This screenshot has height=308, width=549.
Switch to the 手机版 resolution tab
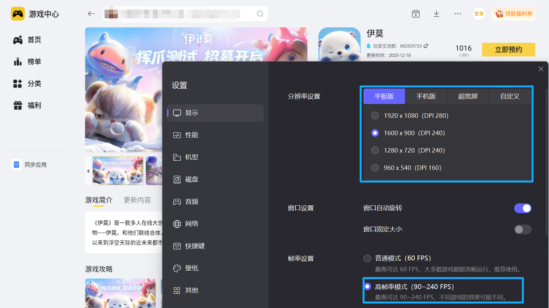coord(426,96)
